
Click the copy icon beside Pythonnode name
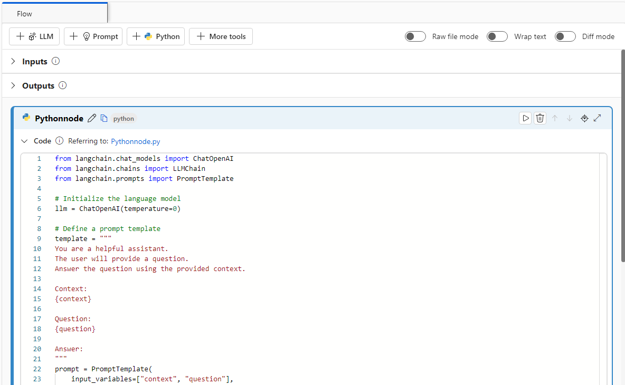(x=104, y=119)
